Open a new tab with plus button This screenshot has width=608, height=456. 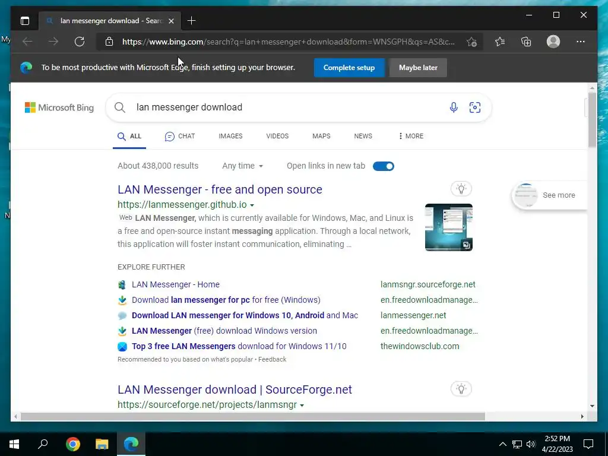click(191, 21)
